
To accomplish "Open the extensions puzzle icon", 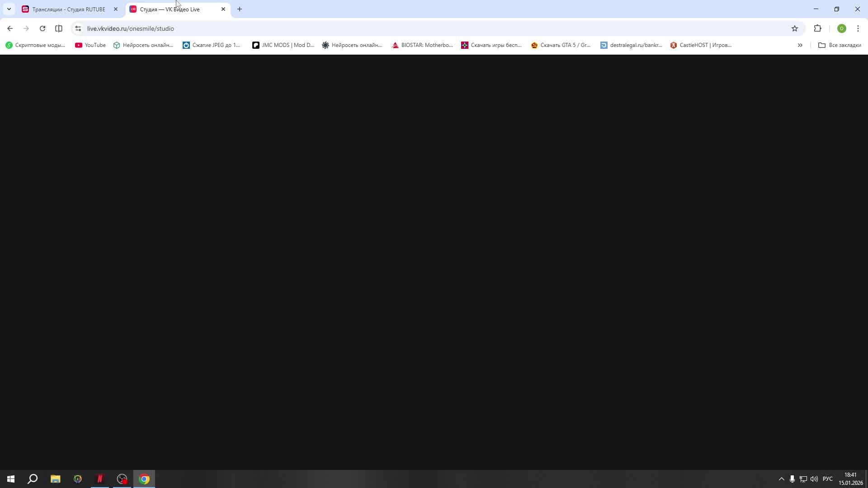I will pos(817,28).
